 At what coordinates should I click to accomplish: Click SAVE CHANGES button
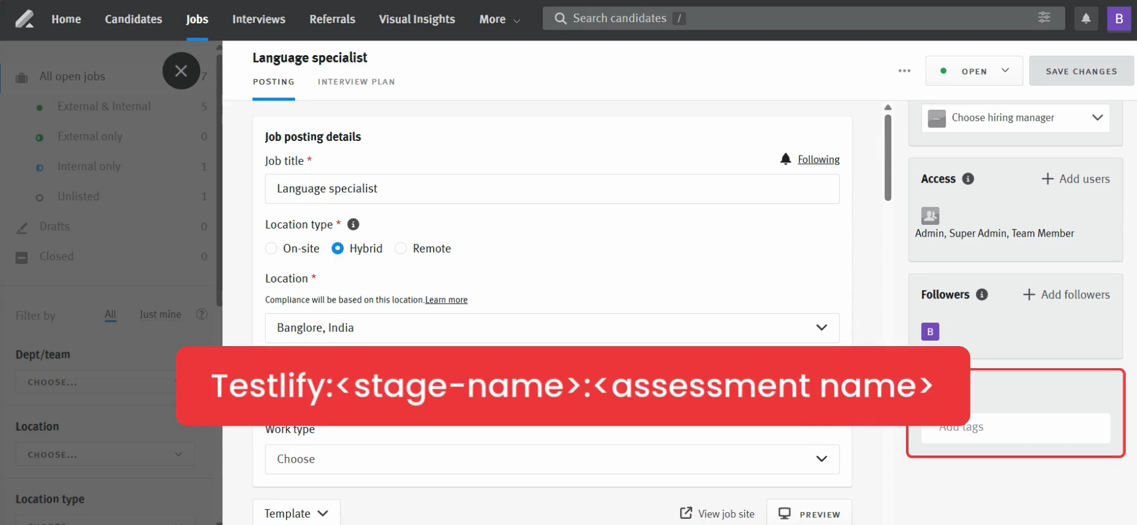pos(1081,71)
